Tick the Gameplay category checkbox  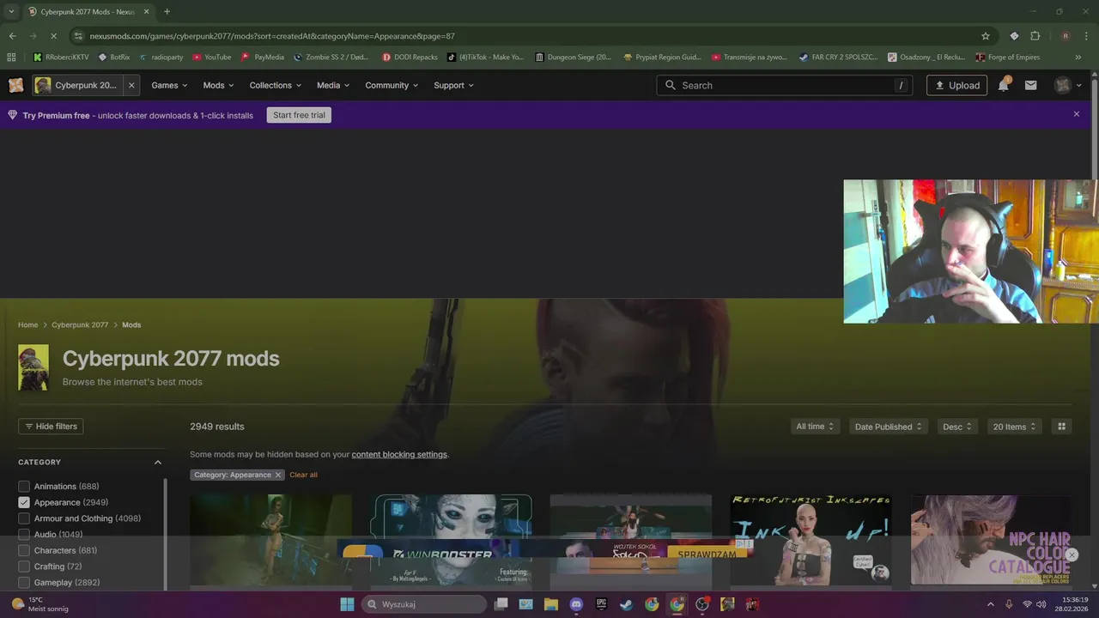[24, 582]
